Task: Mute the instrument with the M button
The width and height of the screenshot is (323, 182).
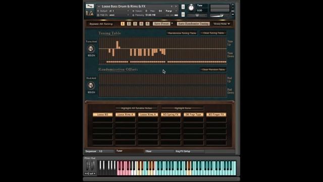Action: click(183, 15)
